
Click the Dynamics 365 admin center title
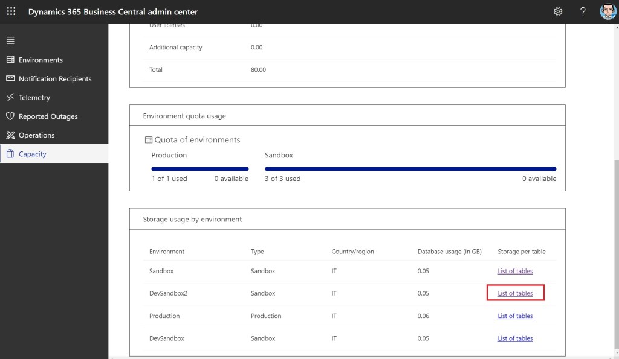[113, 11]
